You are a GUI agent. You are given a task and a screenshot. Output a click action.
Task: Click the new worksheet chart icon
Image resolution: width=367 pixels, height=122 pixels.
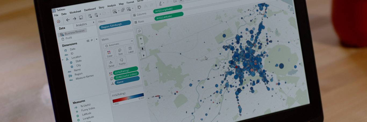point(115,11)
